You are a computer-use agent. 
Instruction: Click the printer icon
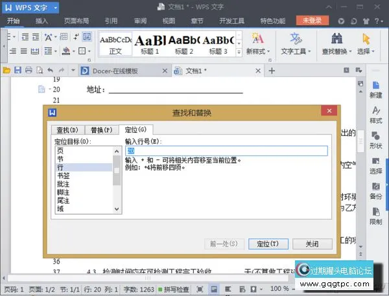click(x=29, y=71)
